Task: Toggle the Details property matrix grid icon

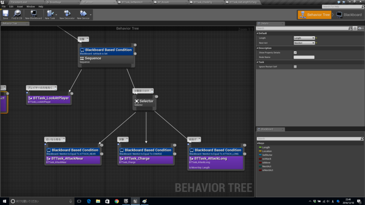Action: (x=355, y=28)
